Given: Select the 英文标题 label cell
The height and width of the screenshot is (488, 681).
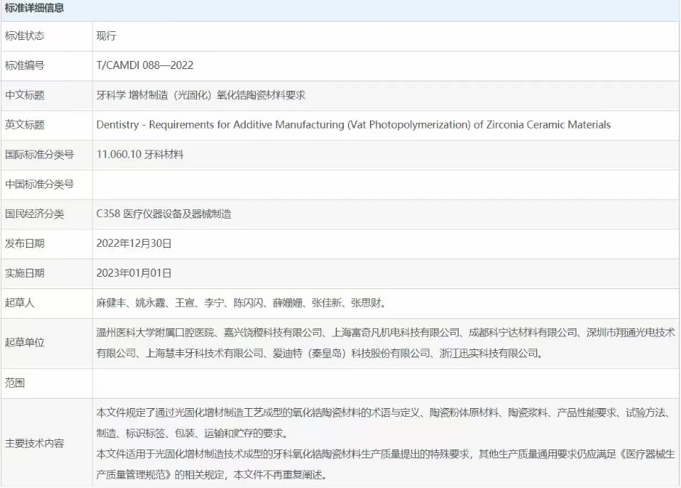Looking at the screenshot, I should tap(25, 125).
